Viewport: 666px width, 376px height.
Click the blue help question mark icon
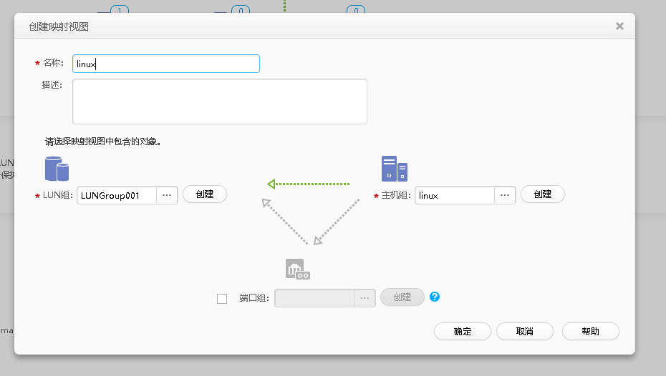point(435,297)
